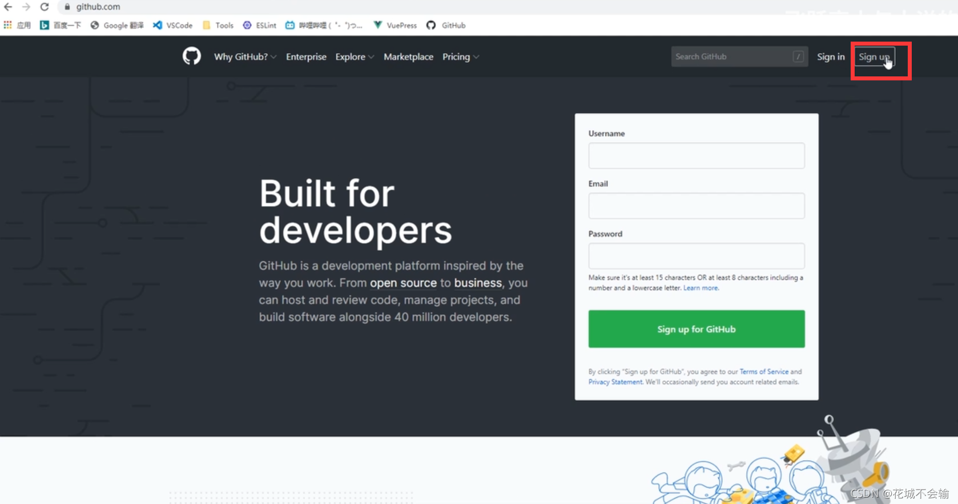Open the Marketplace nav item

[x=408, y=56]
